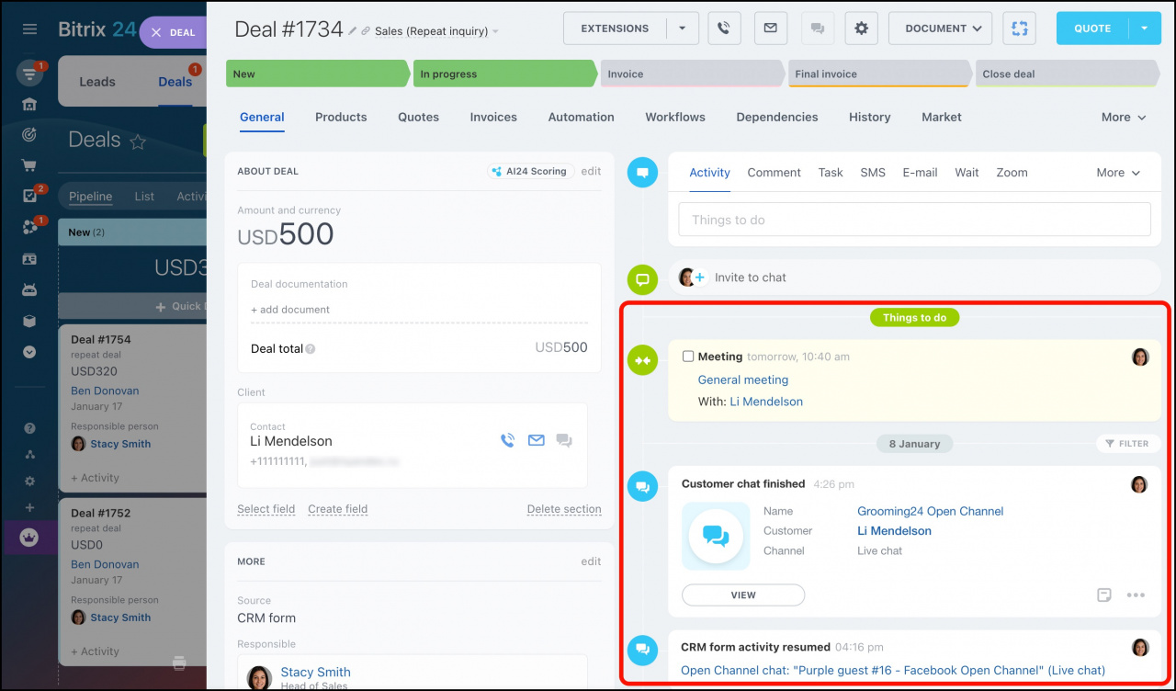
Task: Select the SMS tab in timeline
Action: click(x=873, y=173)
